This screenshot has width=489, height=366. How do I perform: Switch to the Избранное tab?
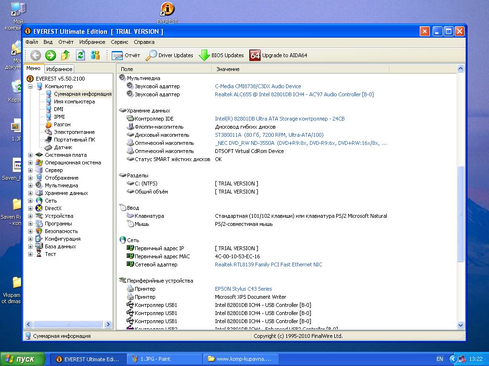click(x=60, y=69)
